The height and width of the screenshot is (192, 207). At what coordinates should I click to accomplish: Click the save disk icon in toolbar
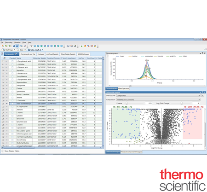(x=14, y=46)
